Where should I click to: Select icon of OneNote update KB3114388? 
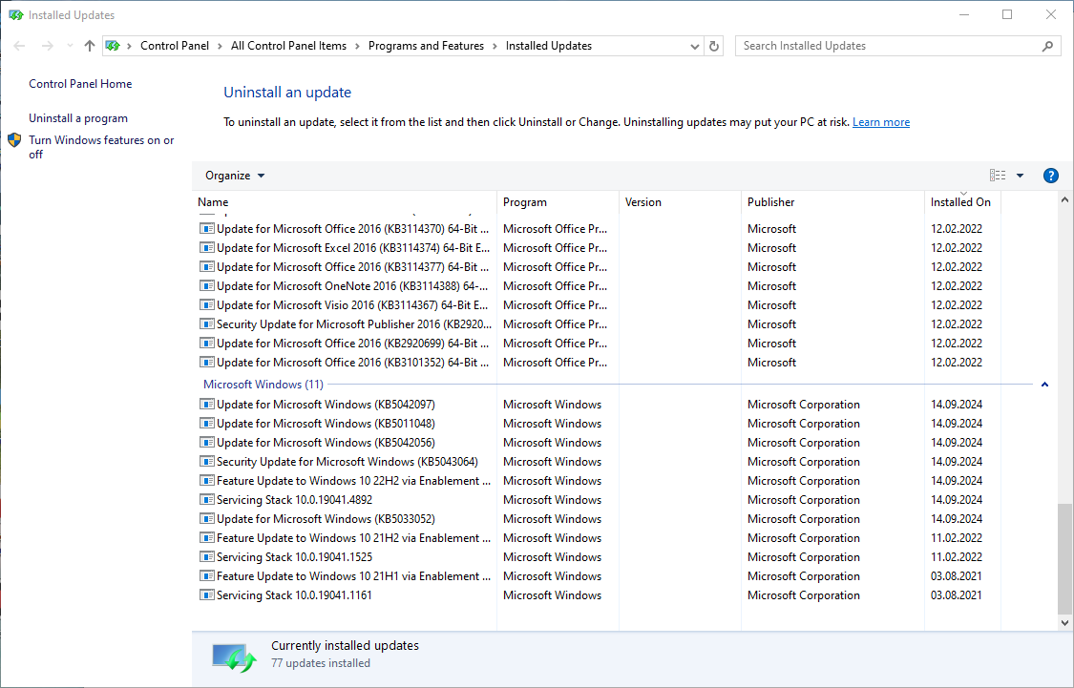(207, 286)
